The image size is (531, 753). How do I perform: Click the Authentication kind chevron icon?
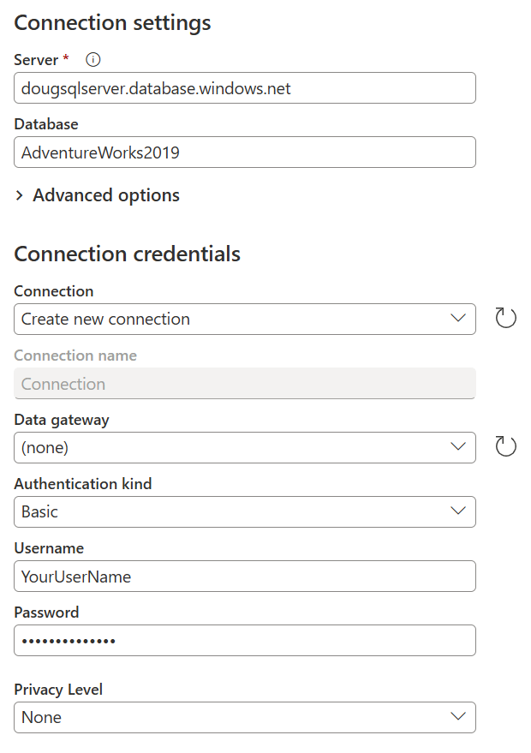[x=456, y=511]
